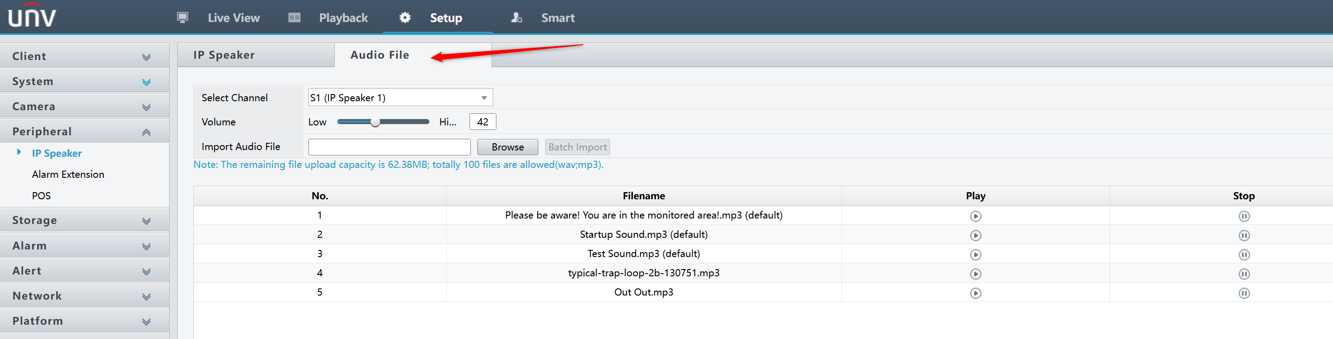Click the Live View monitor icon

pos(183,17)
